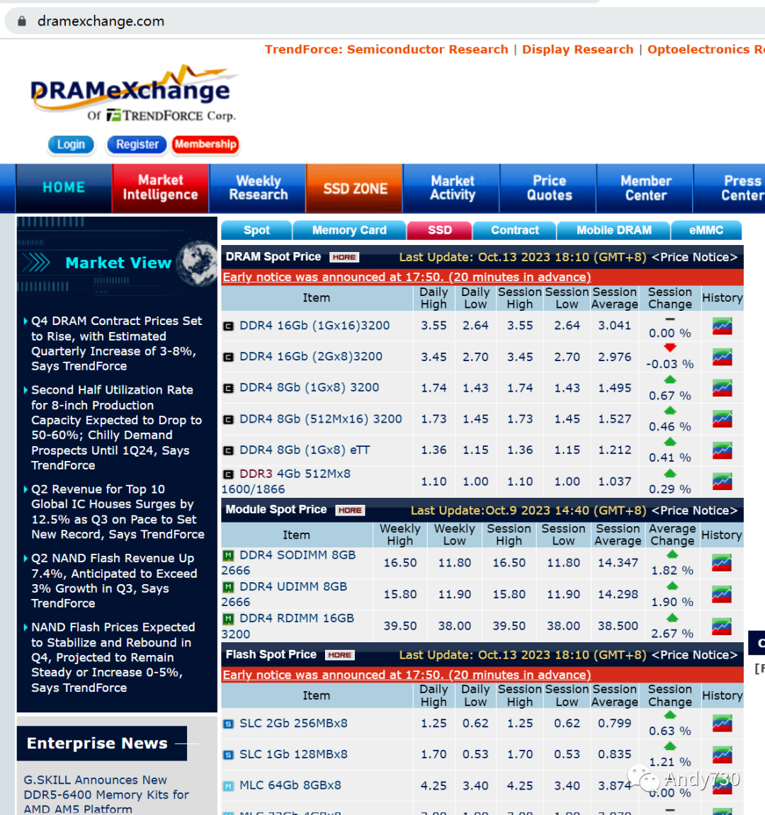This screenshot has height=815, width=765.
Task: Open history chart for DDR4 RDIMM 16GB 3200
Action: [x=722, y=626]
